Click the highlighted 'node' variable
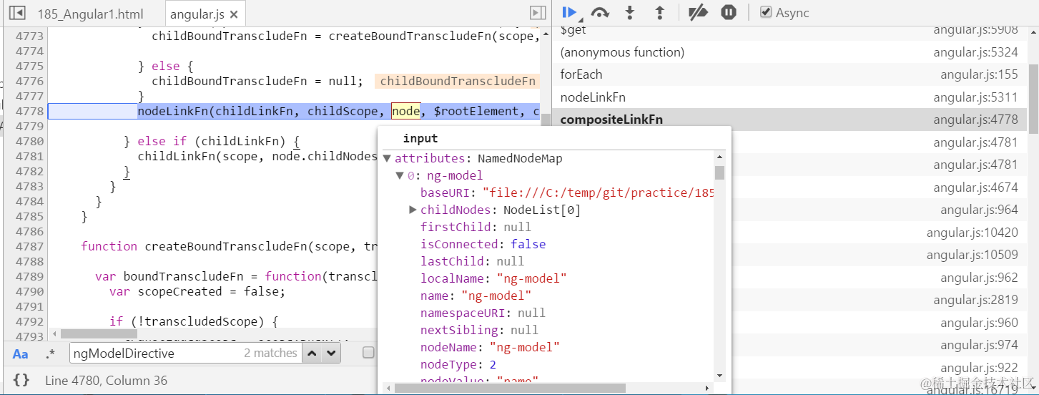The width and height of the screenshot is (1039, 395). pyautogui.click(x=405, y=111)
